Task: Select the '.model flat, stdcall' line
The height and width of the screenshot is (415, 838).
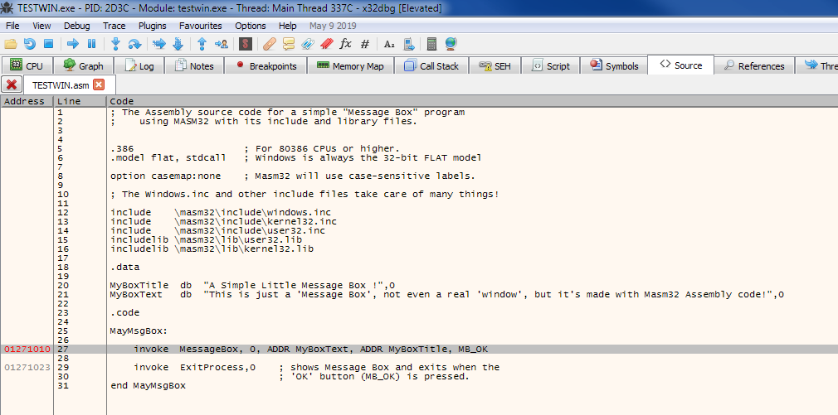Action: pyautogui.click(x=295, y=158)
